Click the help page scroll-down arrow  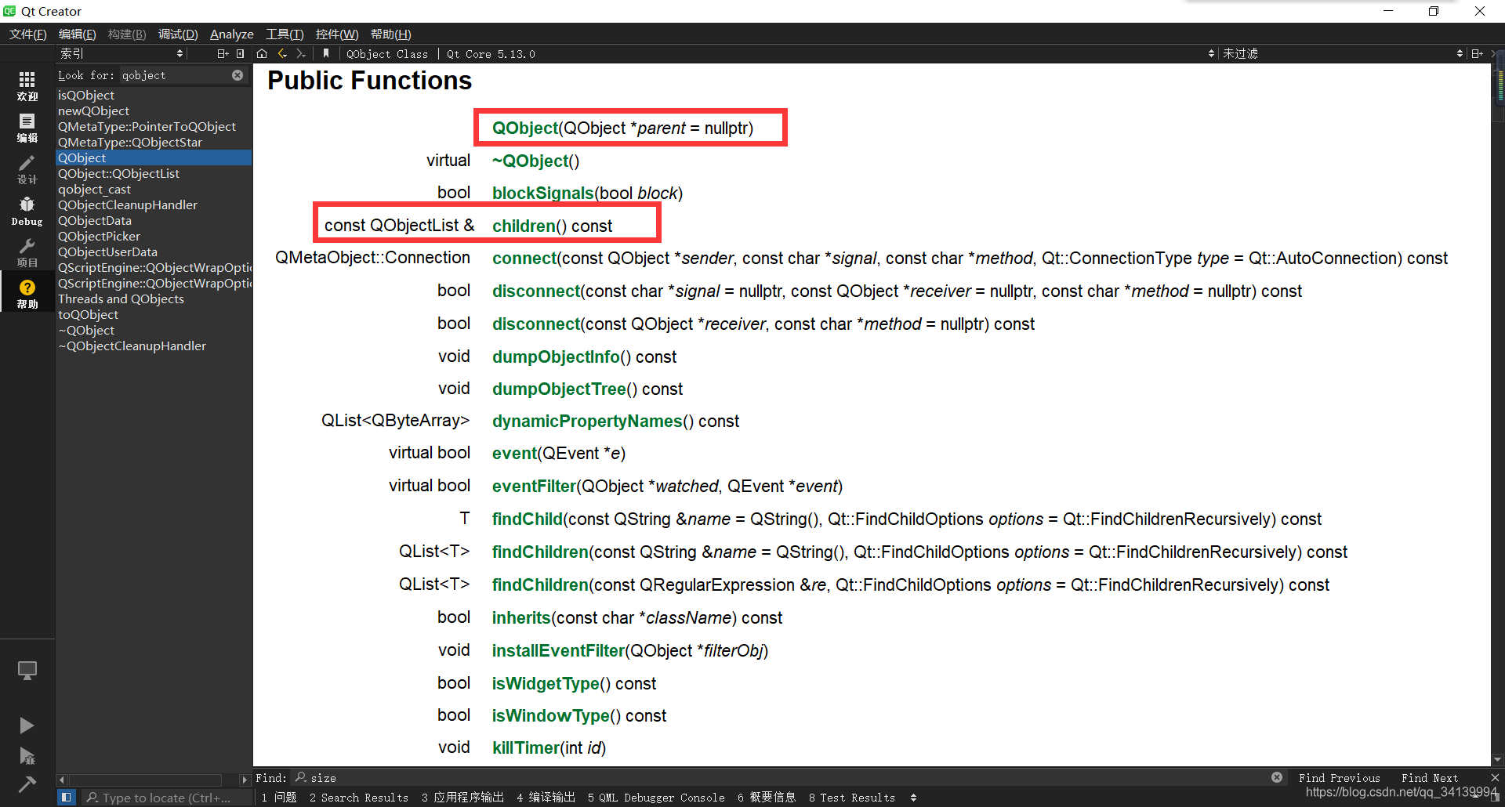1498,759
